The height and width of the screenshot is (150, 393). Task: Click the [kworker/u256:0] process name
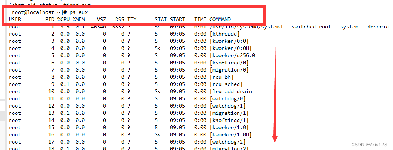pos(234,55)
